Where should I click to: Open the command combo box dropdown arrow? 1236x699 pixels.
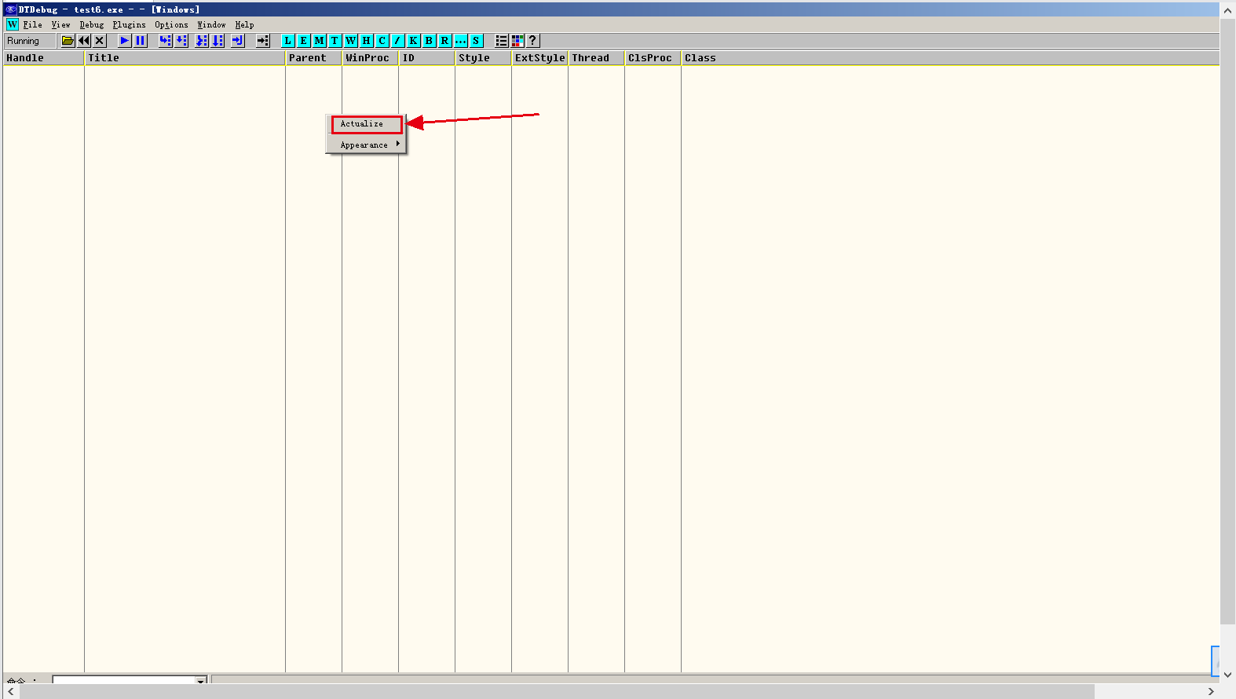[x=201, y=679]
